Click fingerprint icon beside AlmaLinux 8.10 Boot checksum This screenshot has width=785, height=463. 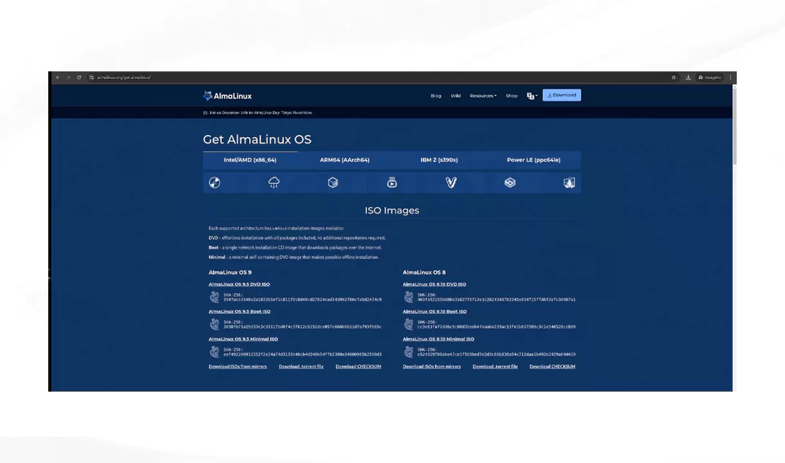click(409, 325)
